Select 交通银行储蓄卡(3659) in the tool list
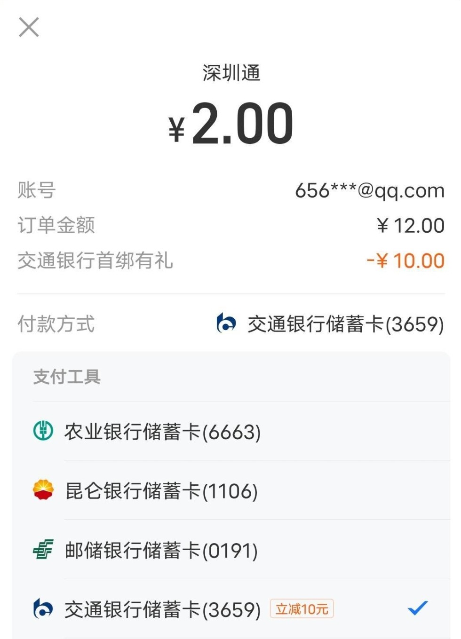The width and height of the screenshot is (461, 639). (162, 609)
